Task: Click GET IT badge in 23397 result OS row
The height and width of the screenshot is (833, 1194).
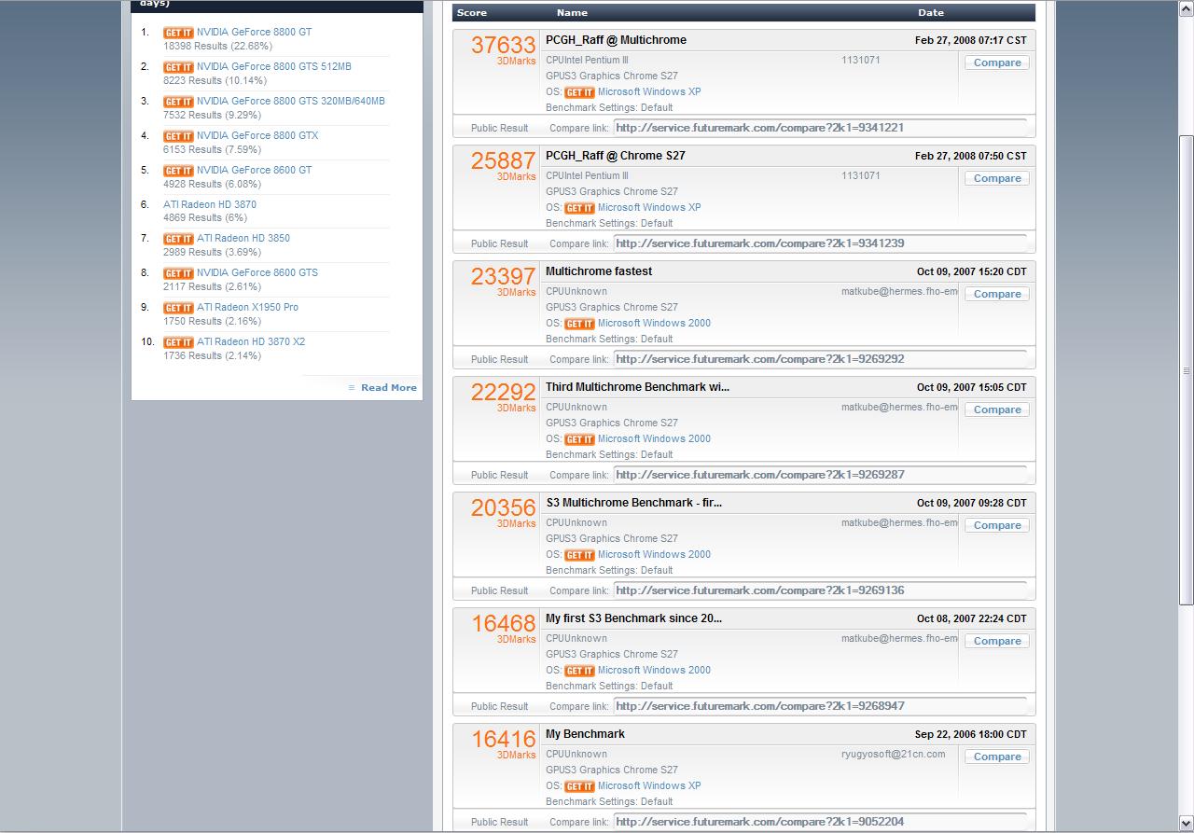Action: 579,324
